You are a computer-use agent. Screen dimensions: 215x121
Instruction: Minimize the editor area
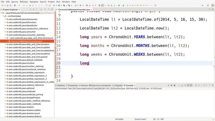pos(210,9)
